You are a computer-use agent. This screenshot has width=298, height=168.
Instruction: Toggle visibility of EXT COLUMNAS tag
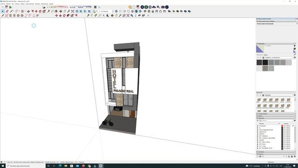tap(257, 148)
